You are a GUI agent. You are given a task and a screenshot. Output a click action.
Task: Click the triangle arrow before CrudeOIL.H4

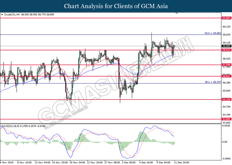point(2,15)
